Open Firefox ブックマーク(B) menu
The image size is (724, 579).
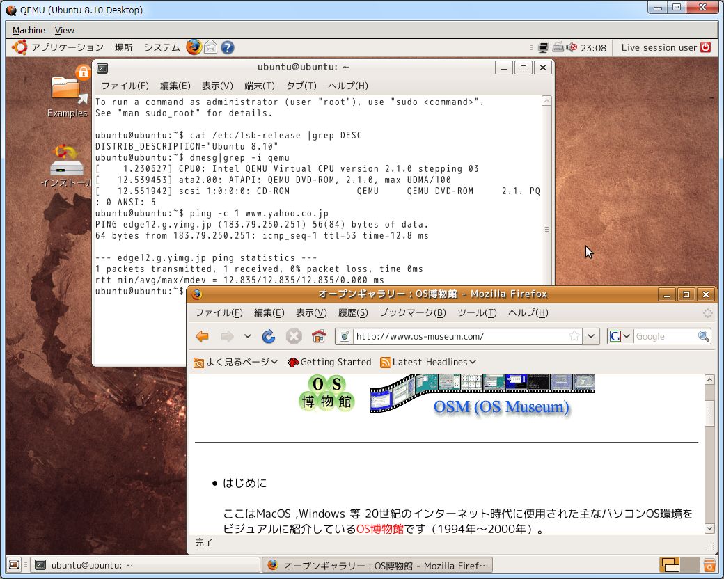[x=412, y=312]
